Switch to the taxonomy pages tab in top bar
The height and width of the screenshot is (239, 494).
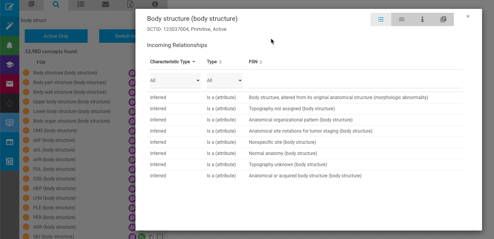tap(31, 4)
